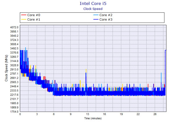Click the 3724.3 y-axis value
This screenshot has height=124, width=186.
click(14, 40)
